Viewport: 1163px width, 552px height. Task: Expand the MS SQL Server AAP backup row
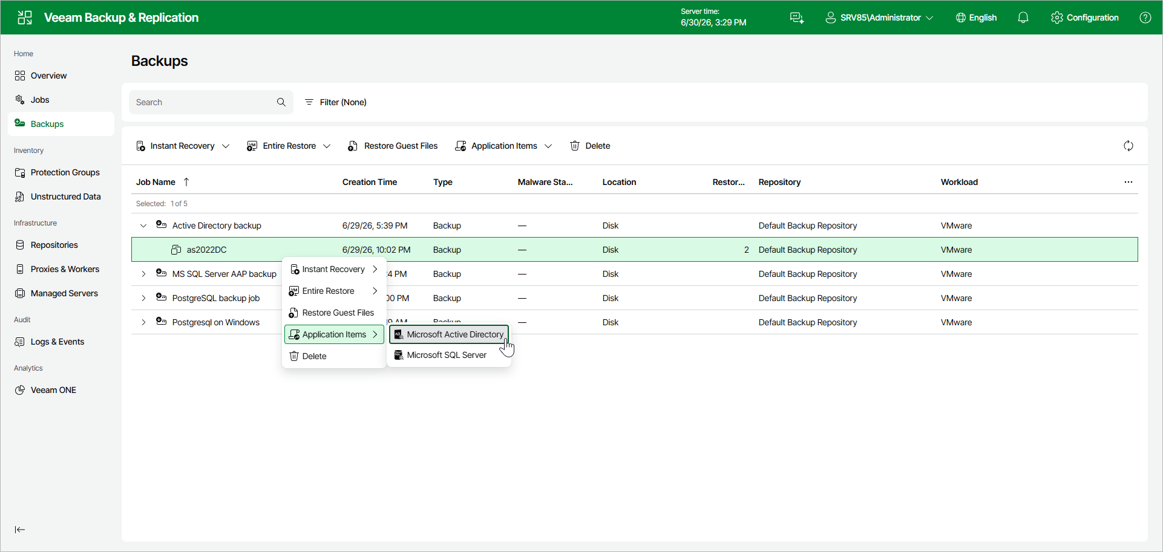coord(143,274)
